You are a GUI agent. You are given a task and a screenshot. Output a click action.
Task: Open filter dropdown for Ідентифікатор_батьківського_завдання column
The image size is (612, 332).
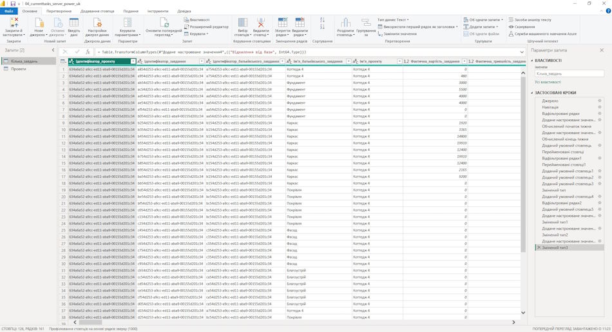click(282, 61)
